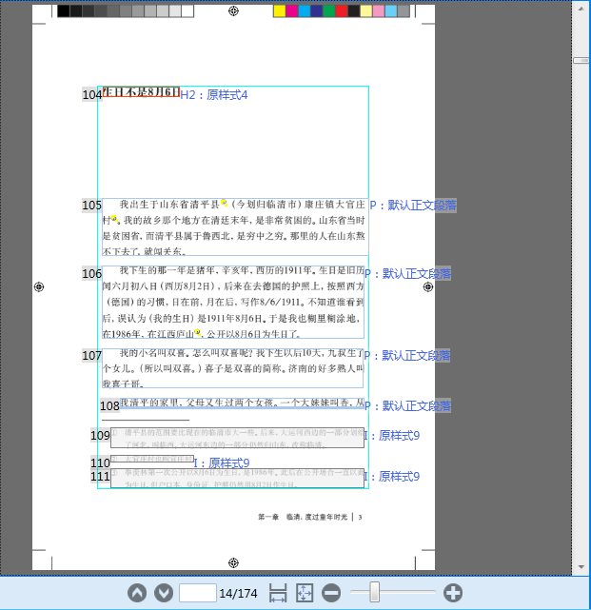Click the yellow color swatch in print bar
Image resolution: width=591 pixels, height=610 pixels.
(279, 11)
